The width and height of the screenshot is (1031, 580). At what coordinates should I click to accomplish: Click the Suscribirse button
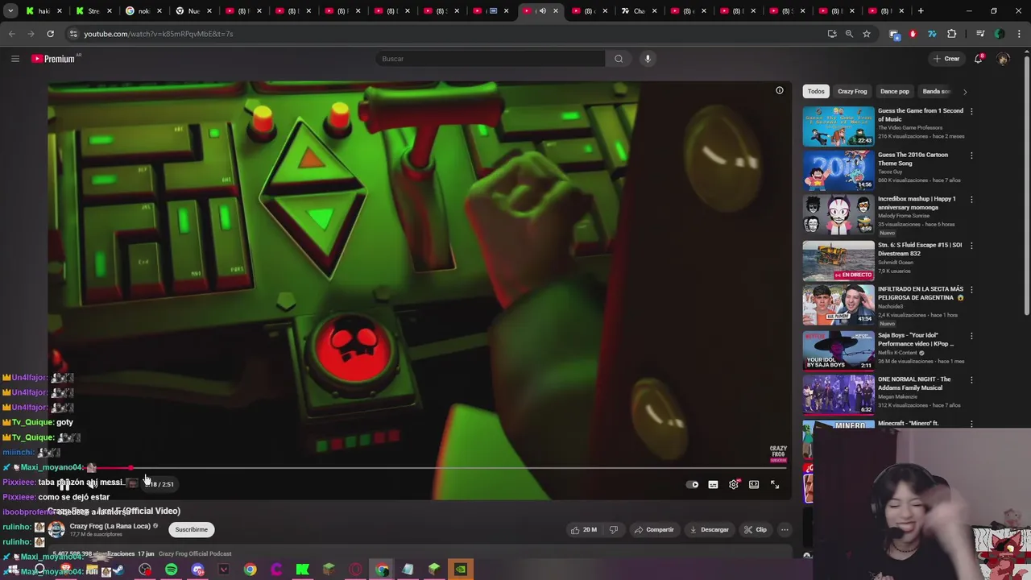(x=191, y=529)
